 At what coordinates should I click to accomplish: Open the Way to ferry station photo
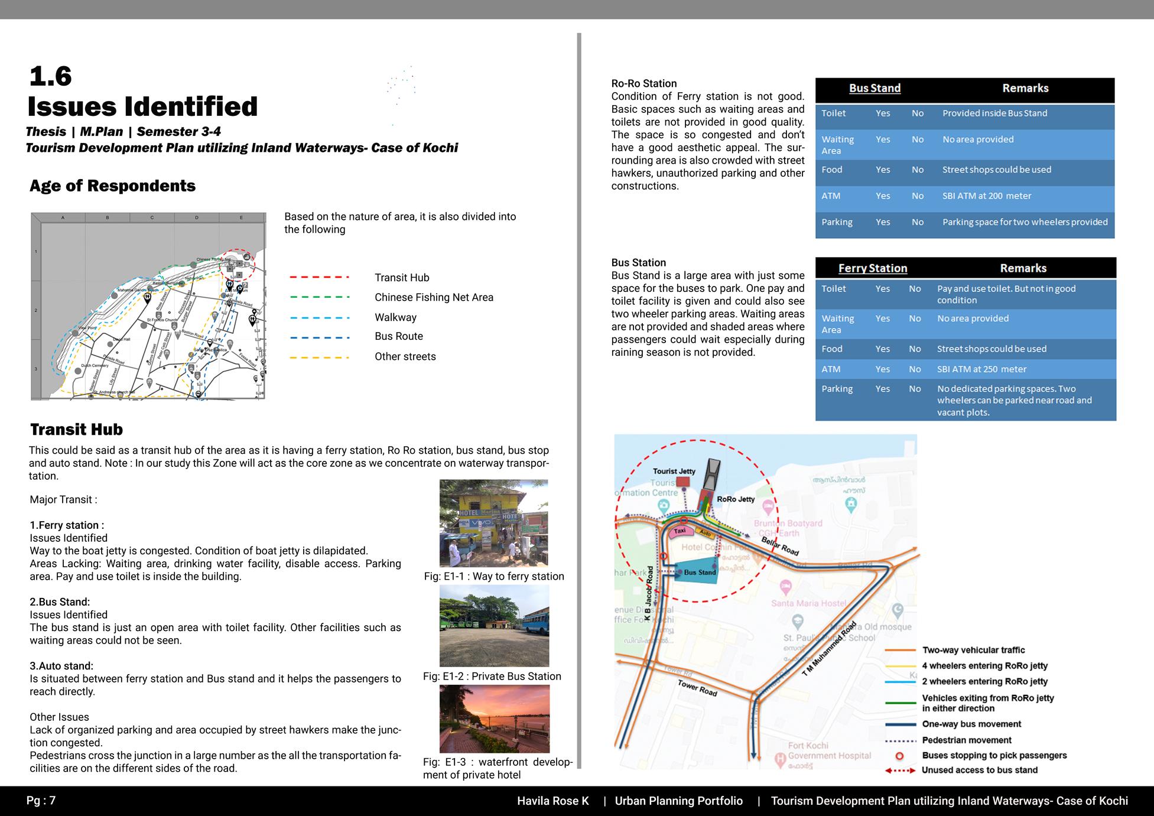[x=493, y=523]
